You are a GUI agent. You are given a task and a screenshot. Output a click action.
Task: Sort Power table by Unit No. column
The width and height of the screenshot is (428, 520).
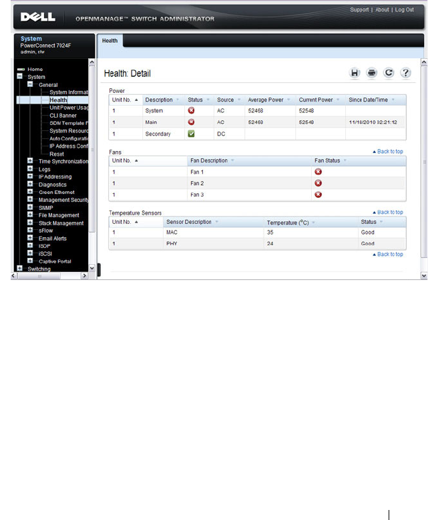coord(126,100)
